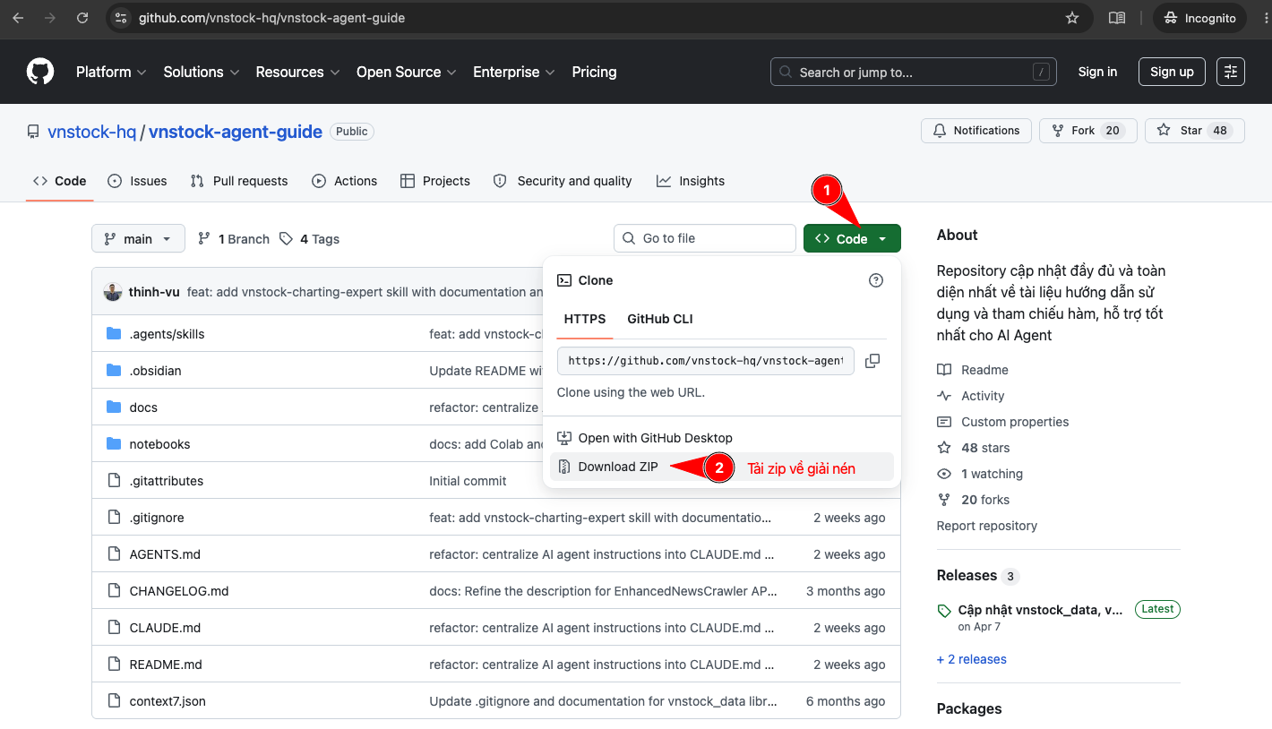This screenshot has width=1272, height=729.
Task: Open the main branch selector dropdown
Action: 138,238
